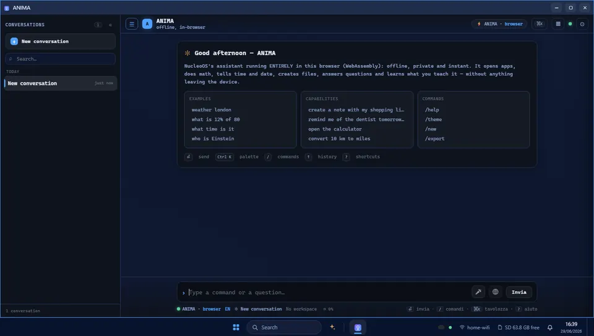Start a New conversation from the sidebar button

60,41
